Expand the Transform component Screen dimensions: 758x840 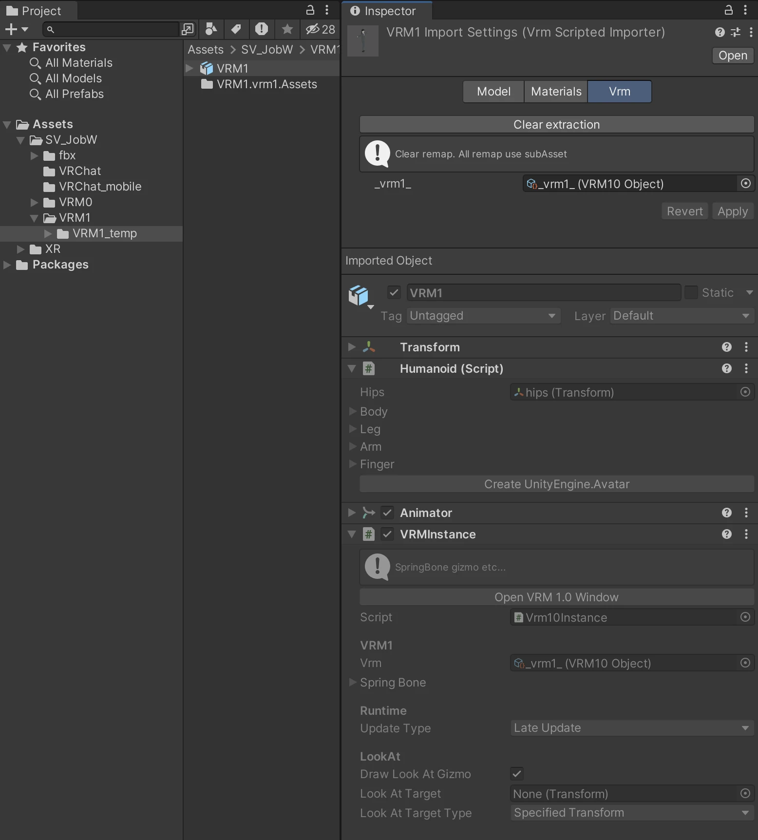(352, 347)
